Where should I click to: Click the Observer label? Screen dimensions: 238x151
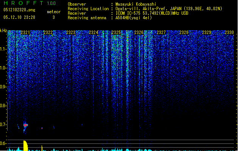tap(77, 4)
